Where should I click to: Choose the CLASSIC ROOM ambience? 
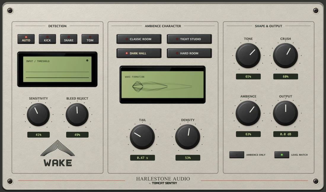[x=139, y=39]
